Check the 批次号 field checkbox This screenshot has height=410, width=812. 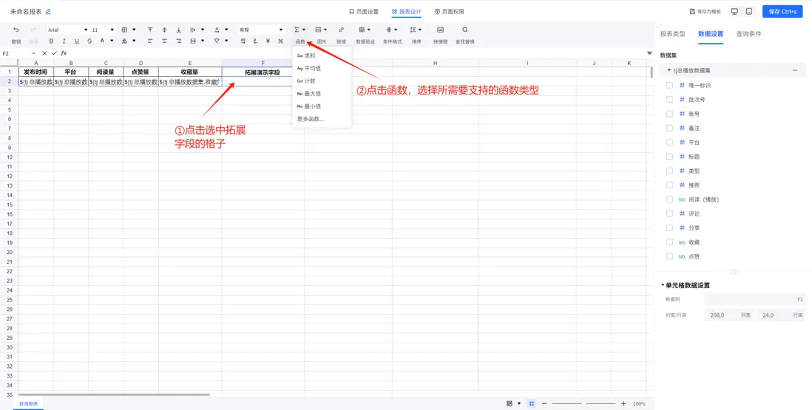coord(669,99)
